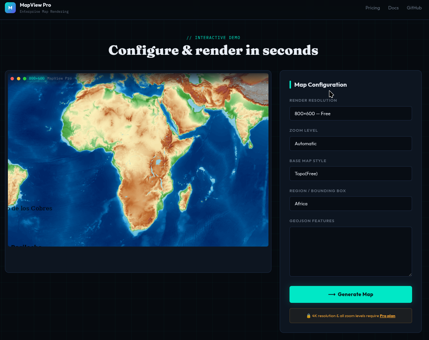
Task: Click Madagascar island on the map preview
Action: click(185, 198)
